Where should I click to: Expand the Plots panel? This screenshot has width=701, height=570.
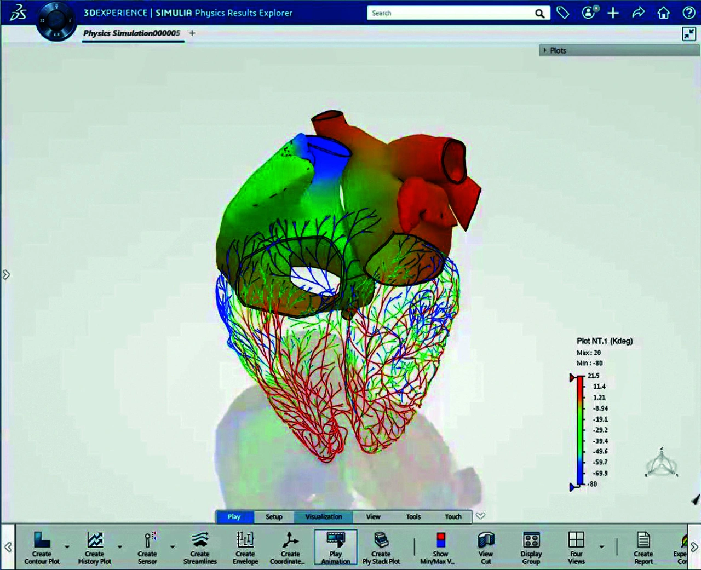[x=545, y=50]
